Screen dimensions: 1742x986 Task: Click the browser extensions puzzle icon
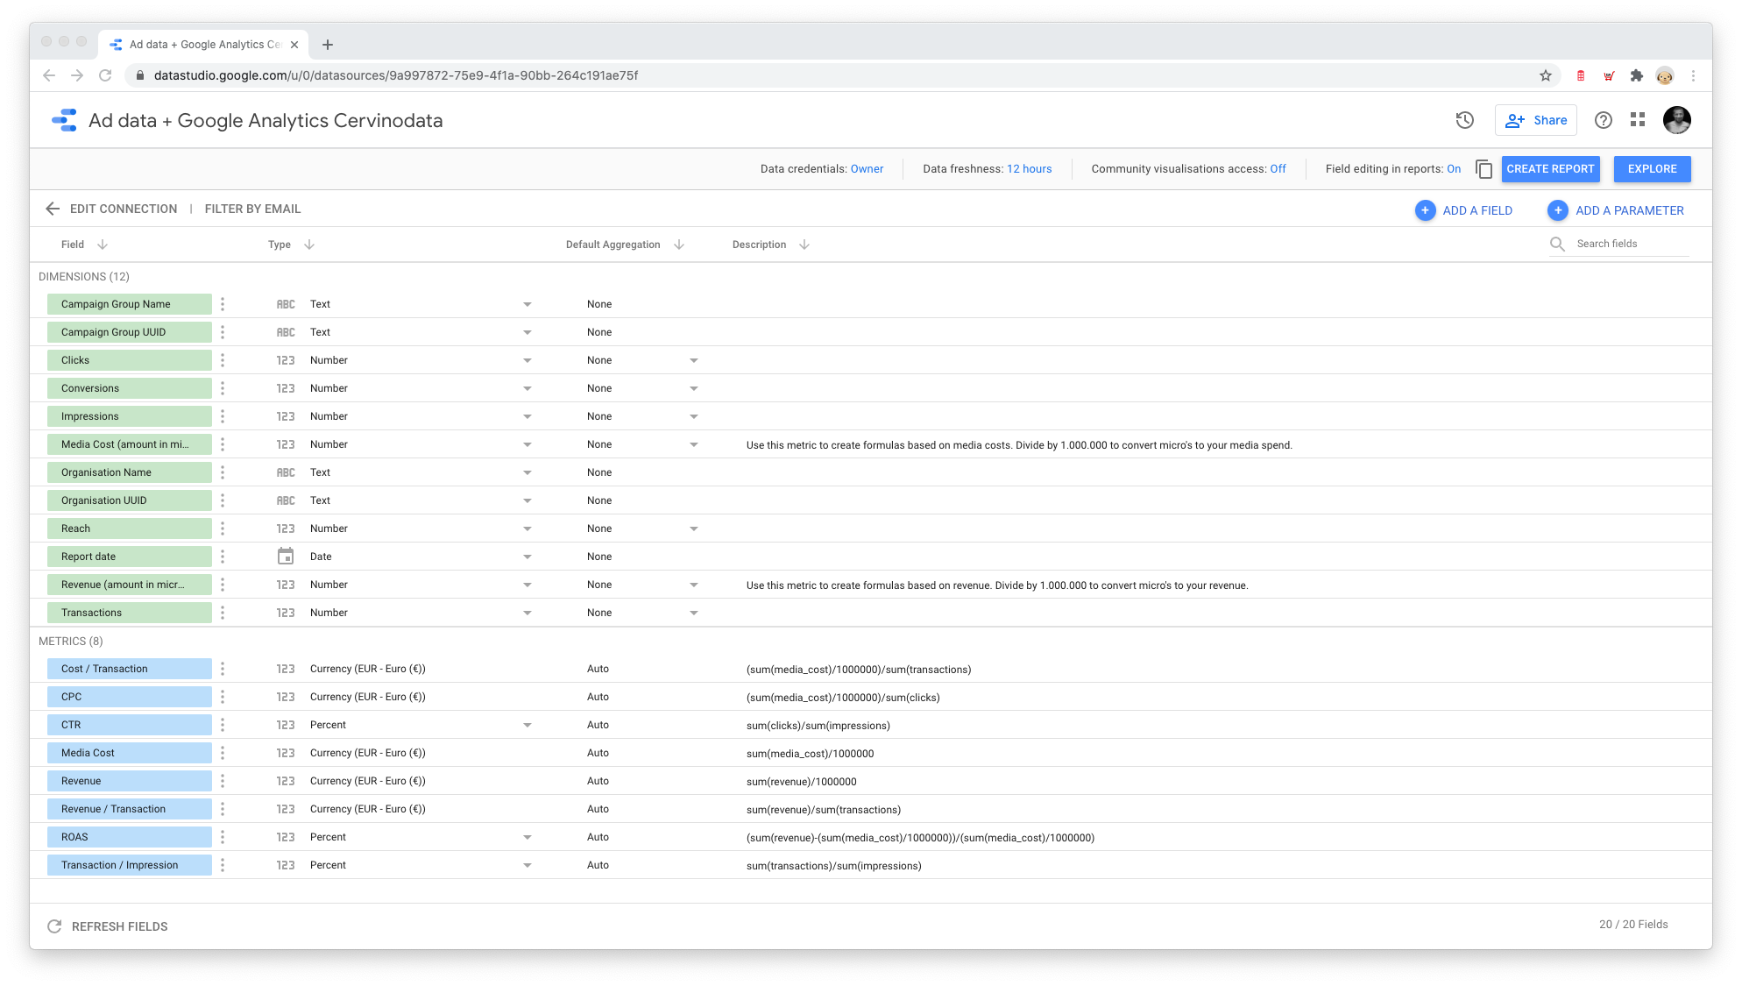1636,75
